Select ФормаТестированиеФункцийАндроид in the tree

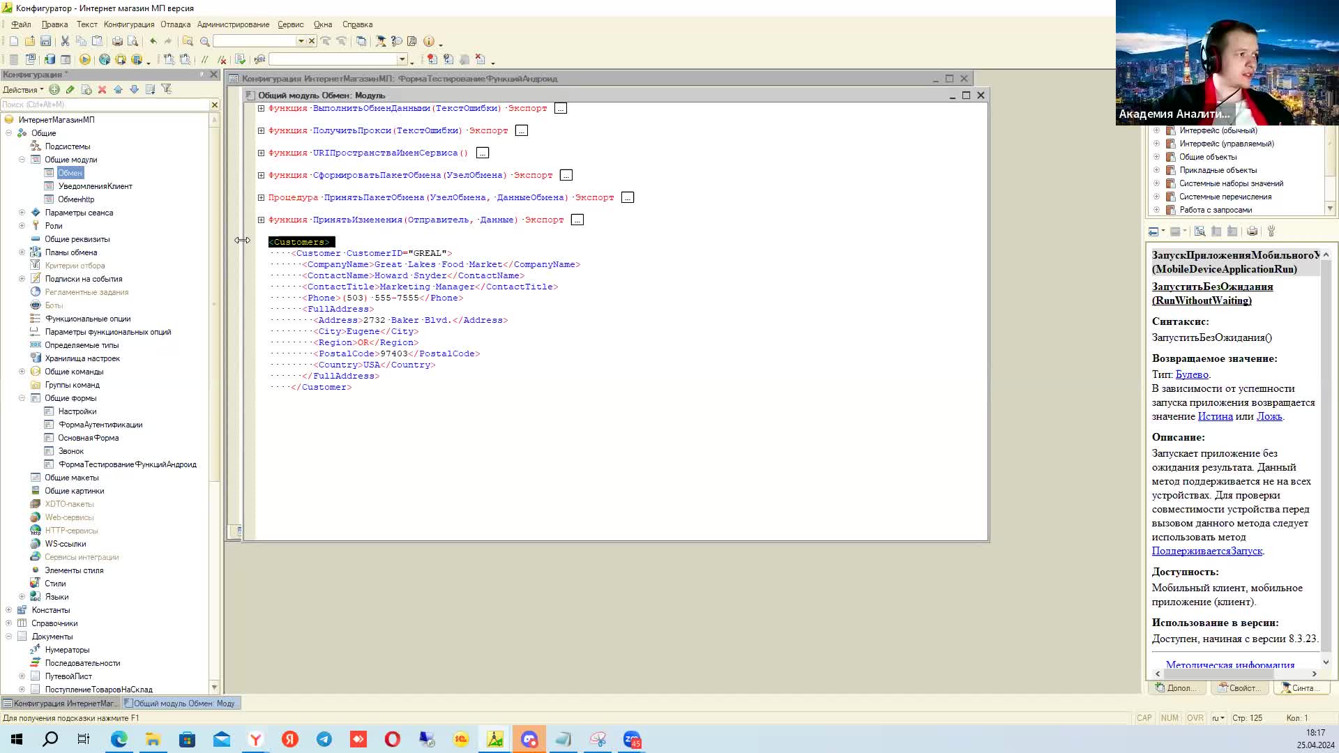pos(128,464)
